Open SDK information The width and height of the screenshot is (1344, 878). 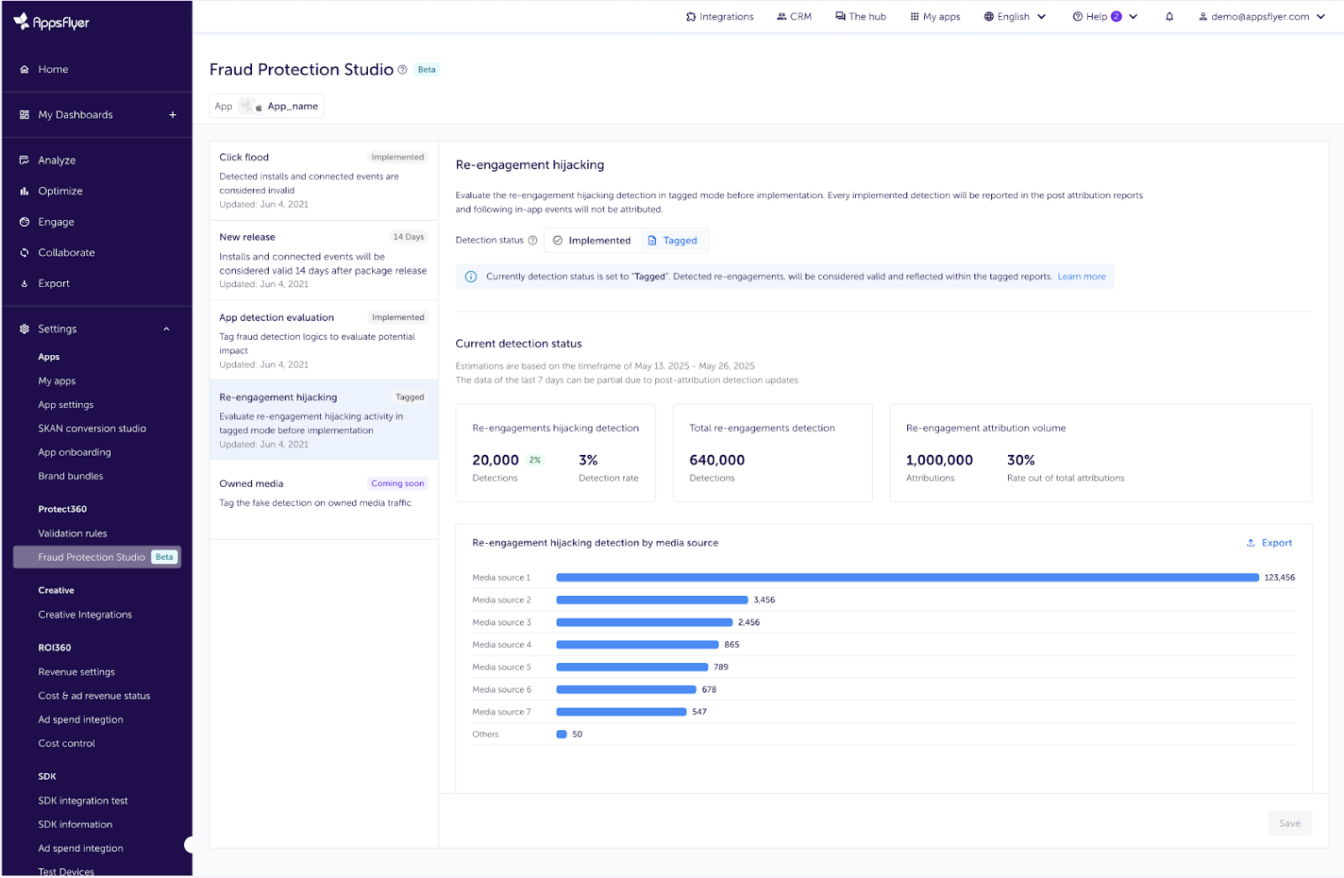coord(75,825)
